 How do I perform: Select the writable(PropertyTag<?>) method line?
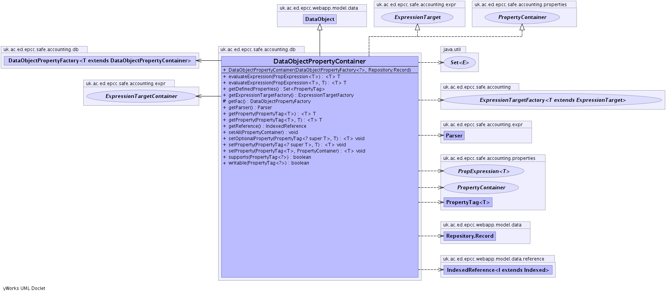click(x=268, y=163)
